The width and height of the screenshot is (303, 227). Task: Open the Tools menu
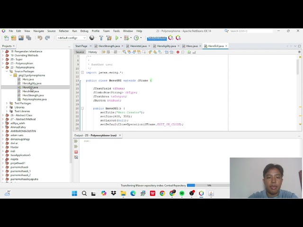[116, 31]
